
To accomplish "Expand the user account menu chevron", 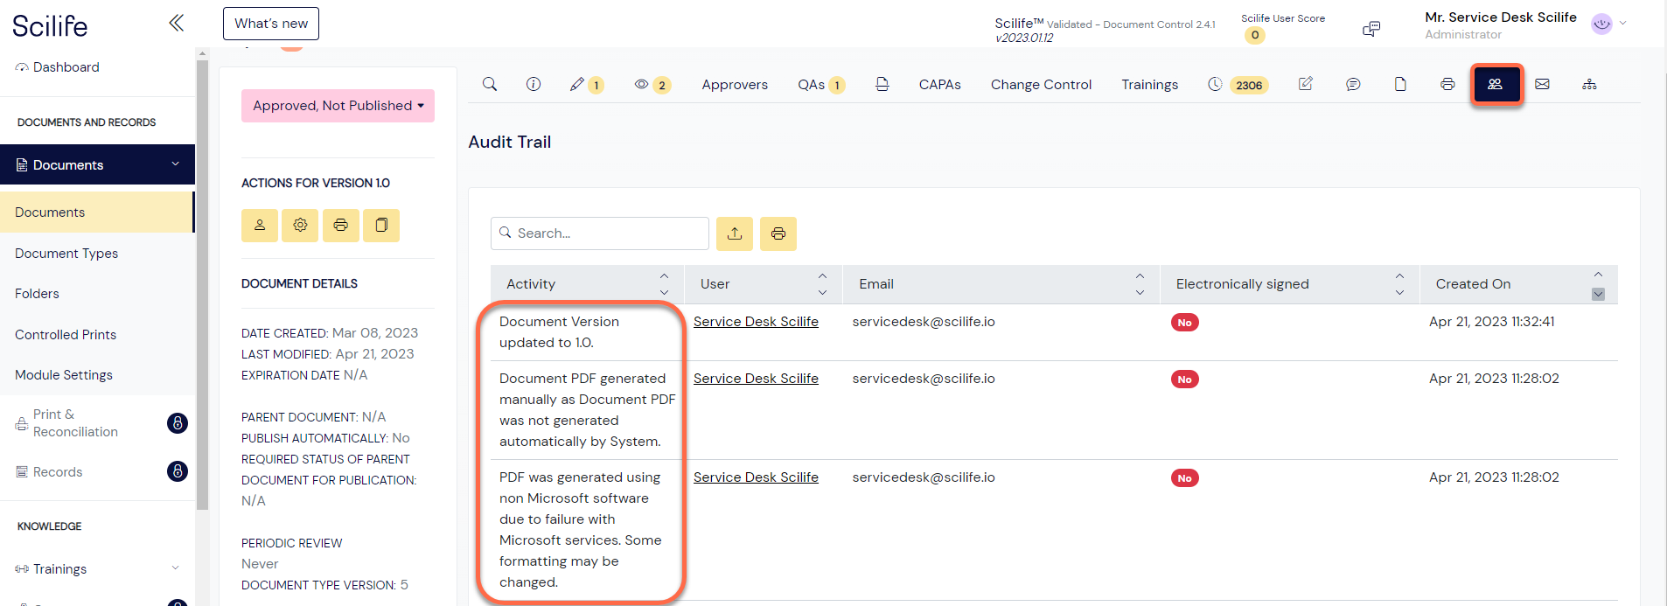I will tap(1623, 24).
